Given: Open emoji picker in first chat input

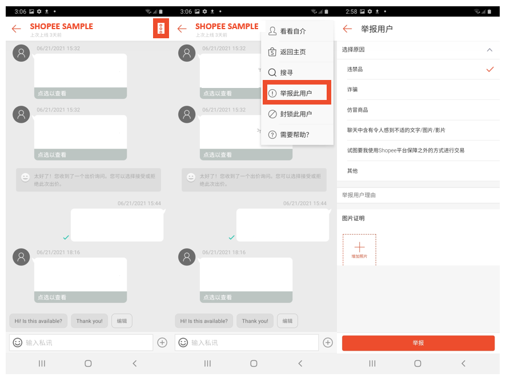Looking at the screenshot, I should [x=18, y=342].
